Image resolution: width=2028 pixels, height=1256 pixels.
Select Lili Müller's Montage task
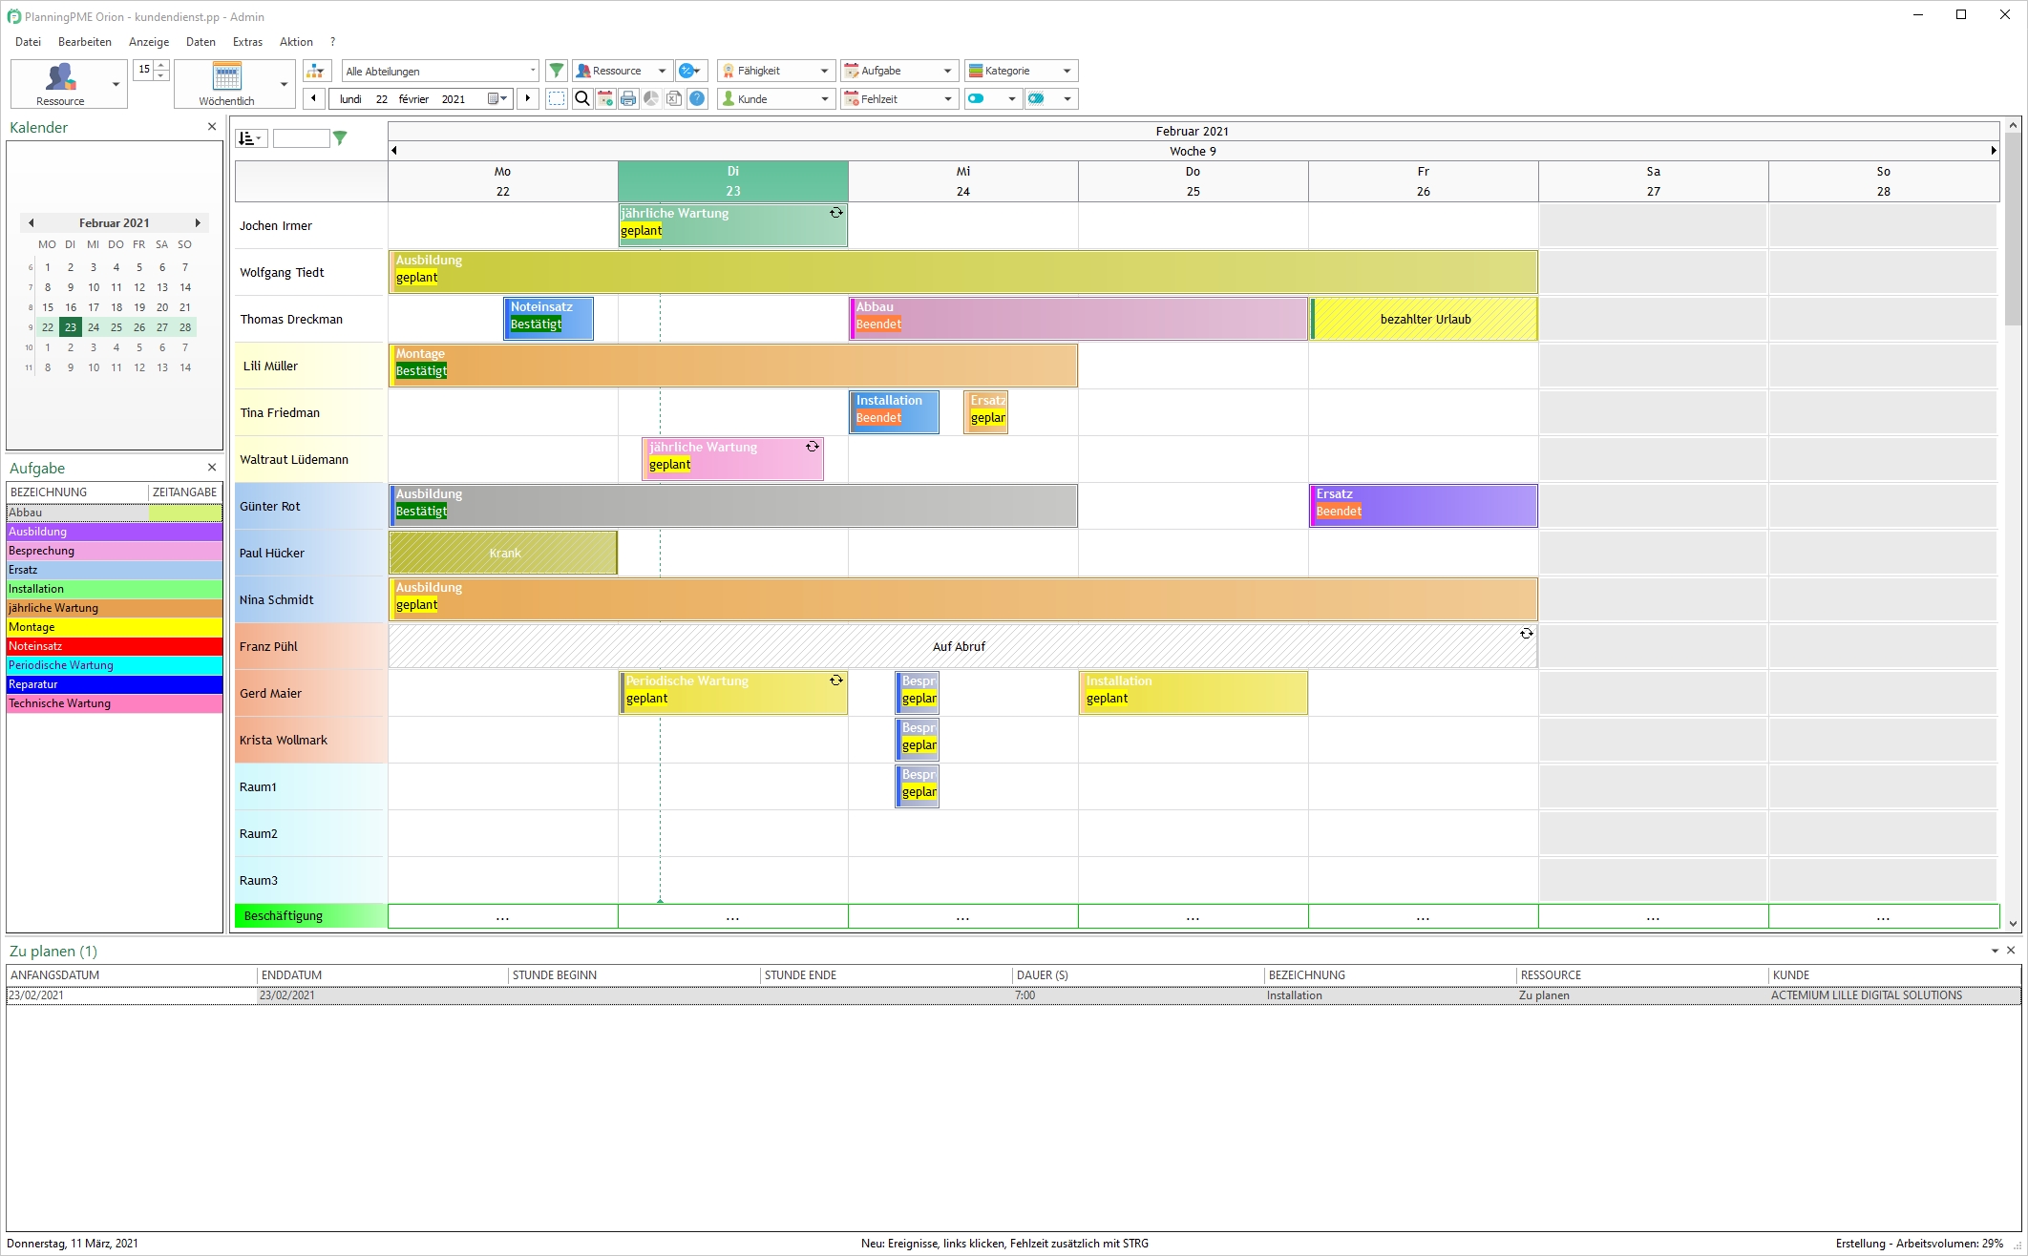pyautogui.click(x=733, y=366)
